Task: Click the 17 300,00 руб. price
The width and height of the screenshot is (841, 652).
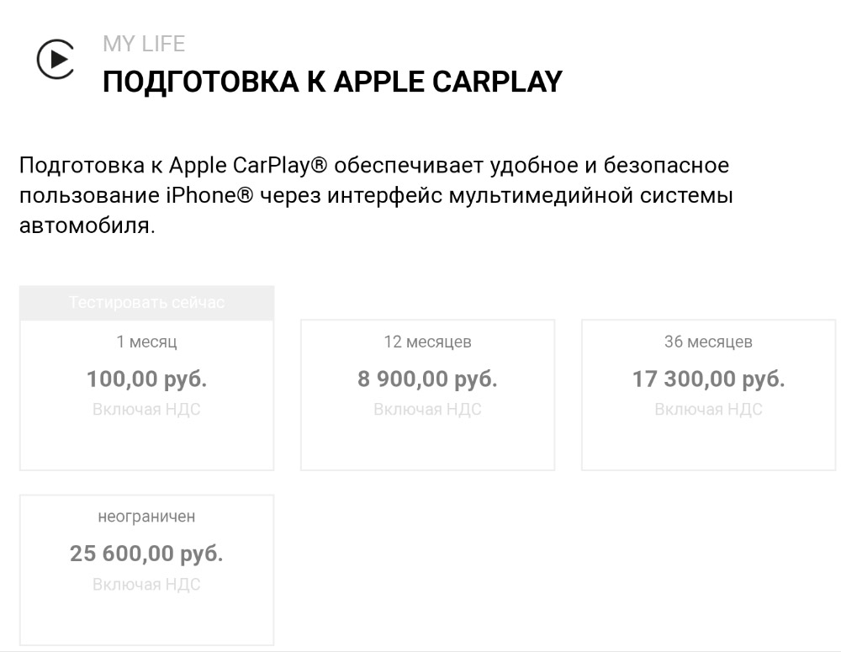Action: click(x=708, y=379)
